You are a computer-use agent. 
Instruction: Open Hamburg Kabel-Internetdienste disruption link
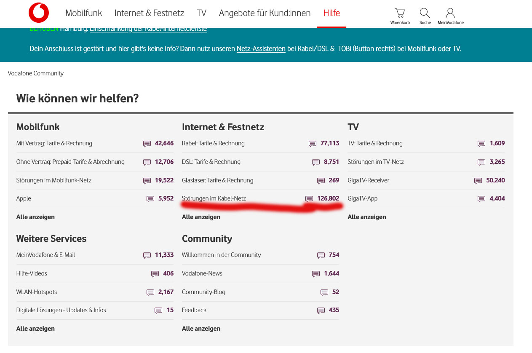click(x=148, y=29)
